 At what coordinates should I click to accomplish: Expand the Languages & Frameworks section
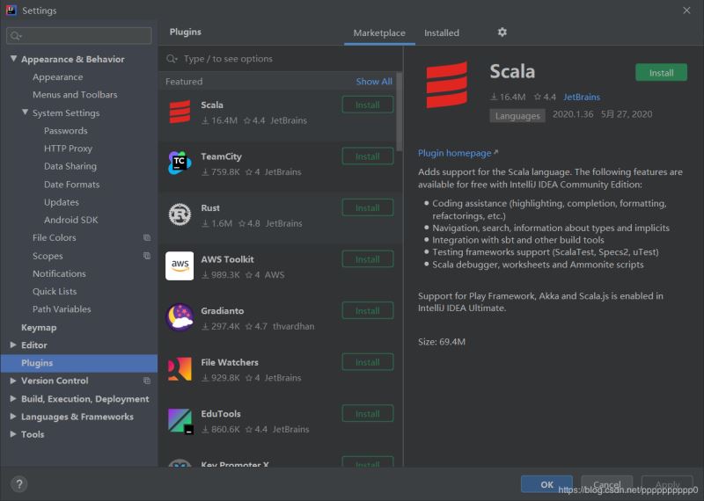[x=13, y=417]
